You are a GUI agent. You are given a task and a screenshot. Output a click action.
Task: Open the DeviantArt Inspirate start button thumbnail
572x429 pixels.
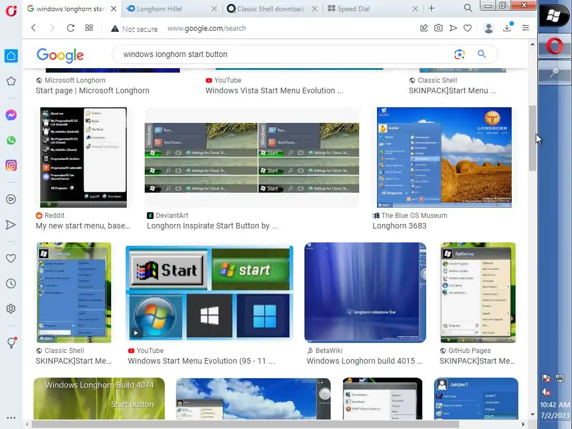[252, 158]
